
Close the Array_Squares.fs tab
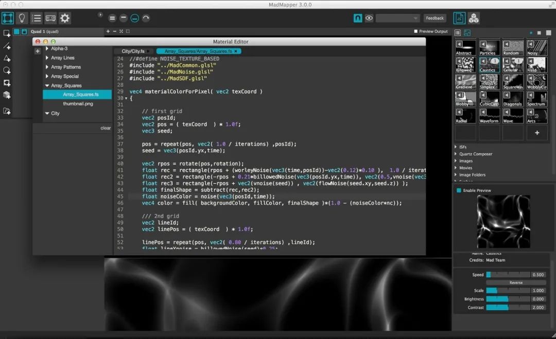(x=236, y=51)
